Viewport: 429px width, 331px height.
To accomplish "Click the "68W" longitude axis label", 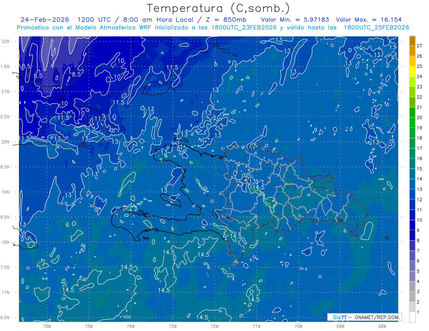I will [x=382, y=326].
